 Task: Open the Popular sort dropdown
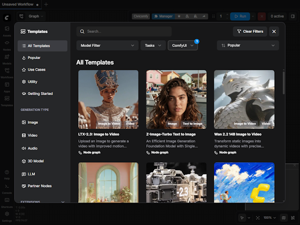tap(248, 45)
